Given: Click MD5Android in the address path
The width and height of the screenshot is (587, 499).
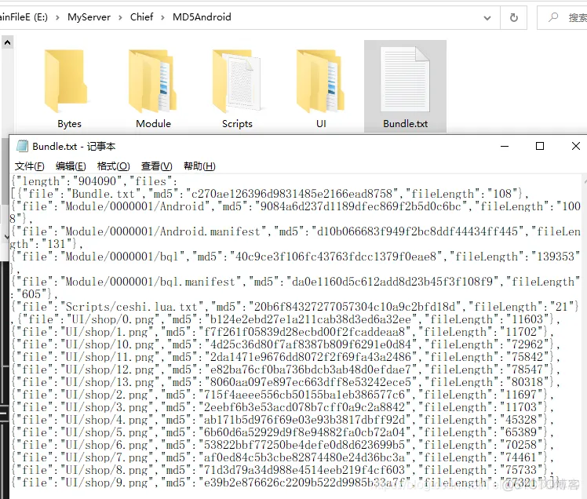Looking at the screenshot, I should coord(202,17).
